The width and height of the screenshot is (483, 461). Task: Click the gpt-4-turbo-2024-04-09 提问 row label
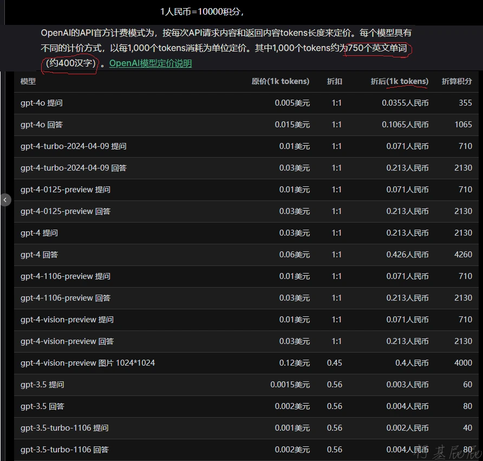[73, 146]
